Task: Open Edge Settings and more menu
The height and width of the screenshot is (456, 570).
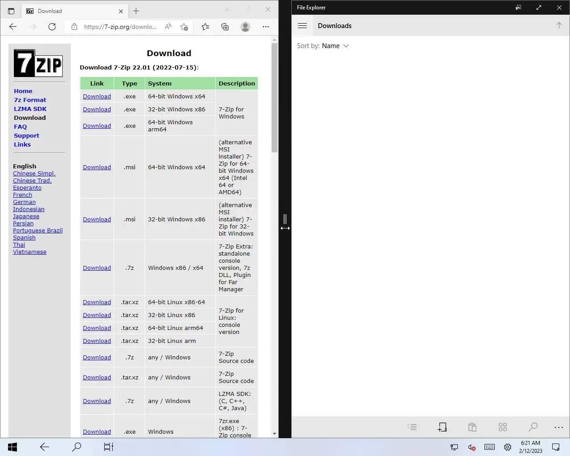Action: [x=266, y=27]
